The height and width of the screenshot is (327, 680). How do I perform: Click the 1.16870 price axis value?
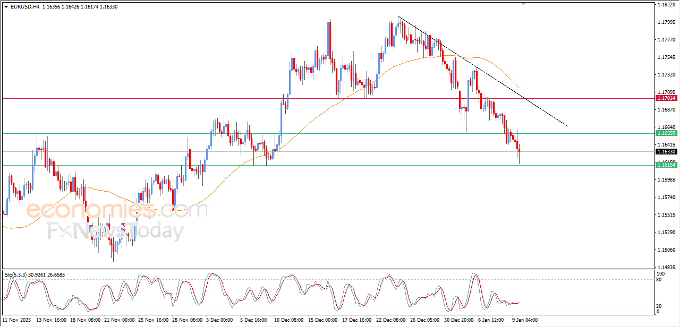666,109
